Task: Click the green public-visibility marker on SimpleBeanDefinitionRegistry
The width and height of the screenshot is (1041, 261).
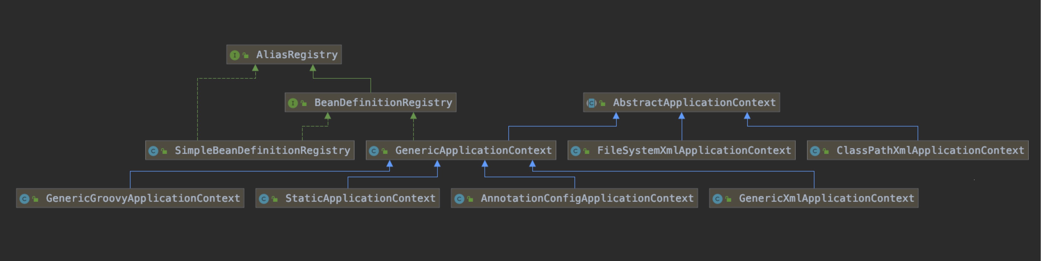Action: (164, 152)
